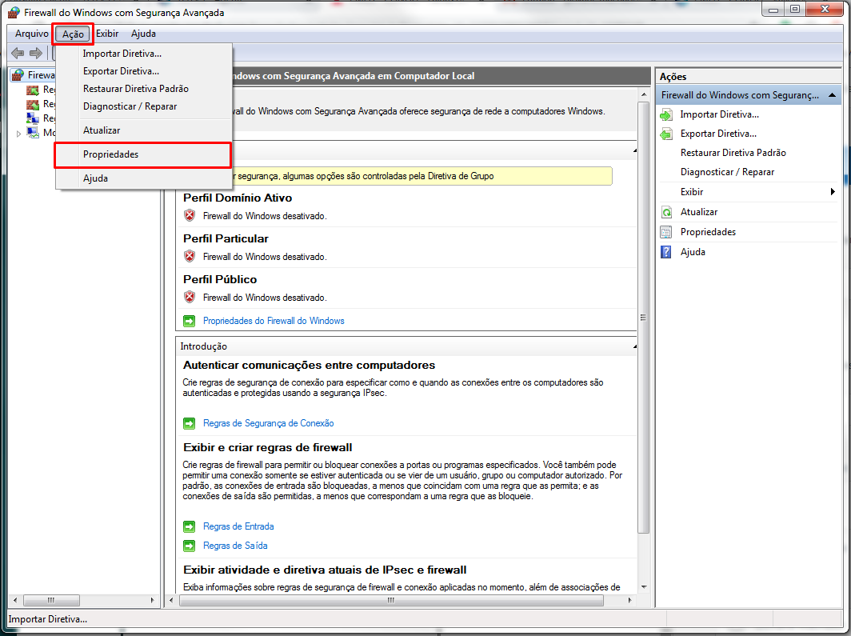Click the forward navigation arrow in the toolbar

point(34,53)
